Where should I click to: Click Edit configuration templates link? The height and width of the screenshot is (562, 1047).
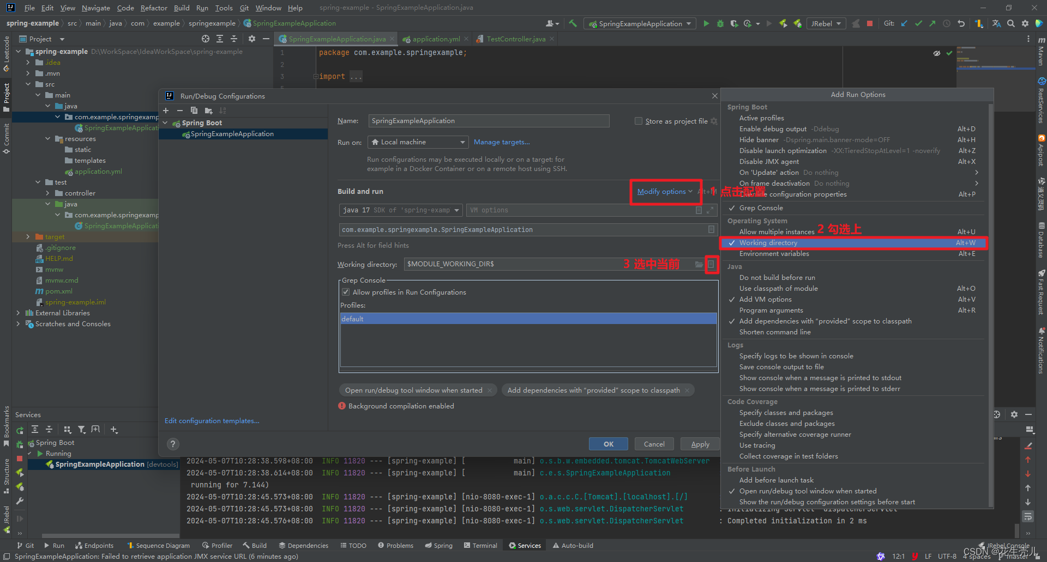click(212, 421)
